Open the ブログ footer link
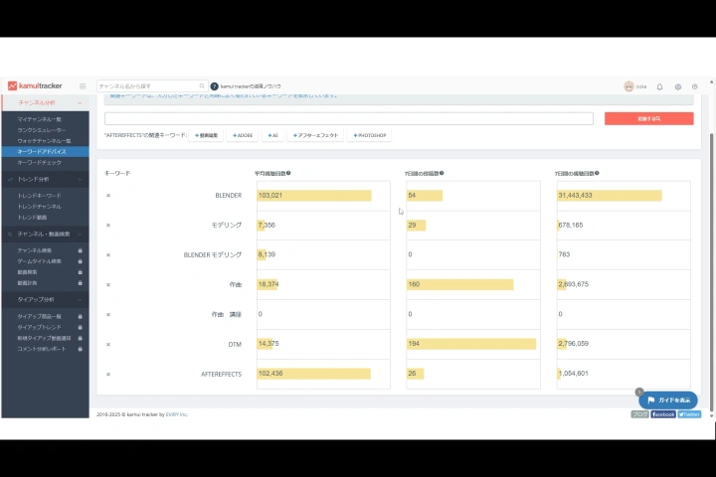The image size is (716, 477). point(639,414)
